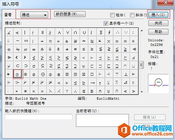This screenshot has width=175, height=140.
Task: Select the right triangle symbol ⊿
Action: point(126,82)
